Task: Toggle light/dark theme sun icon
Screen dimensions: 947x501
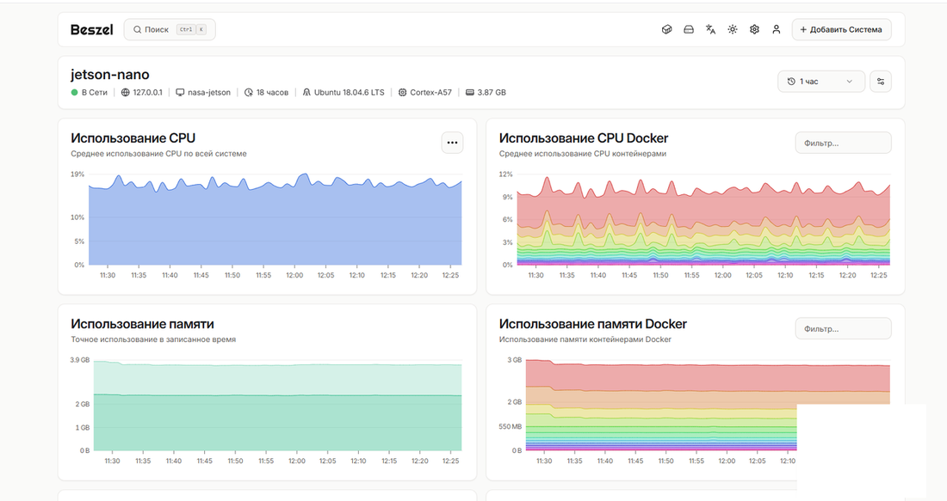Action: [733, 29]
